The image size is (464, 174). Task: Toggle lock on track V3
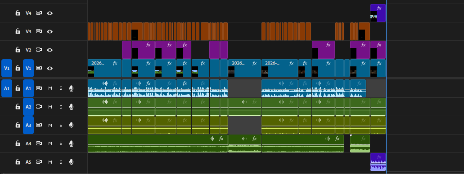[x=18, y=31]
